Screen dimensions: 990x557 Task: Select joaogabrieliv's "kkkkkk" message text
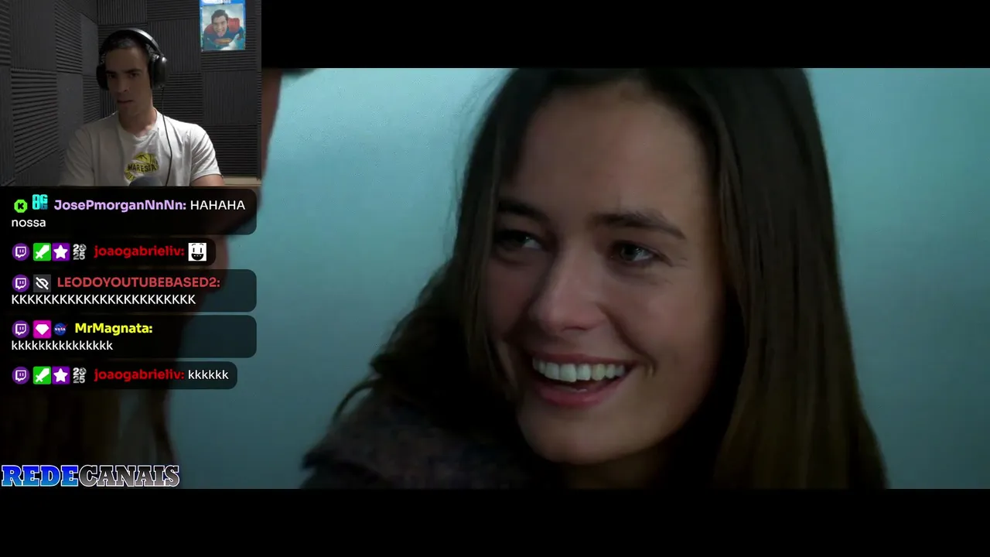point(208,375)
